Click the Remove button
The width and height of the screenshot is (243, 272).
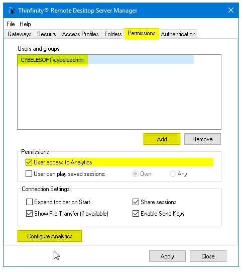point(202,139)
